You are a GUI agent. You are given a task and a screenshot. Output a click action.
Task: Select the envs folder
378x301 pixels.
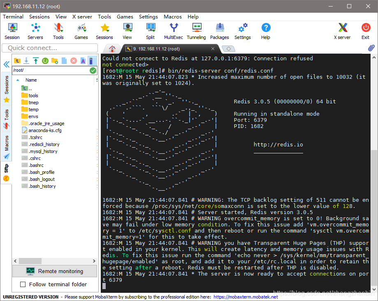[x=30, y=116]
